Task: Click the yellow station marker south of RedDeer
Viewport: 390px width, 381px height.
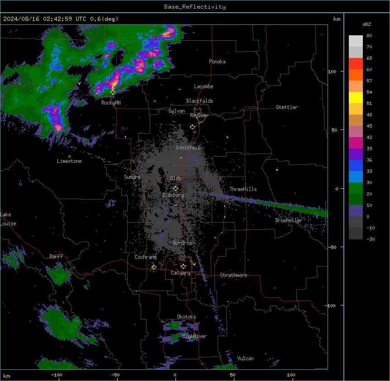Action: pos(193,127)
